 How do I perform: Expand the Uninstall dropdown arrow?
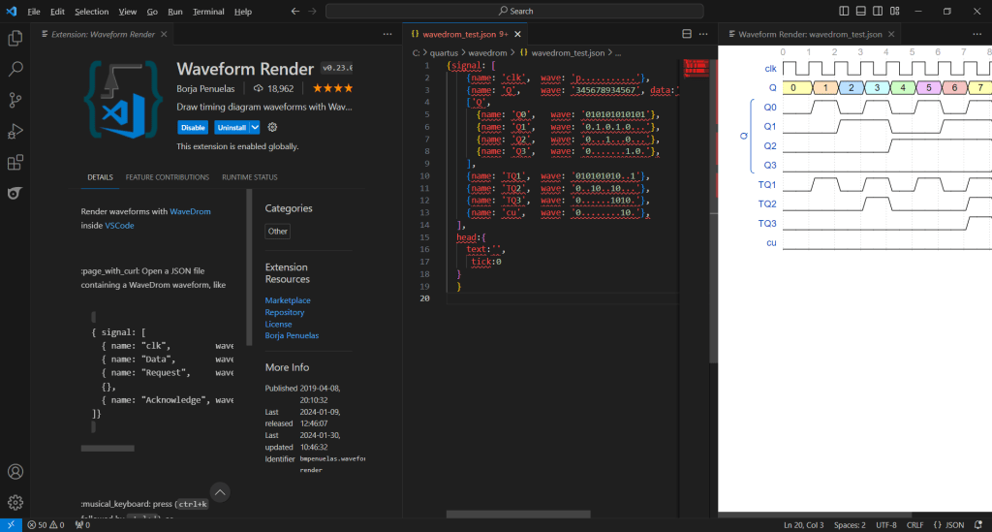tap(255, 127)
